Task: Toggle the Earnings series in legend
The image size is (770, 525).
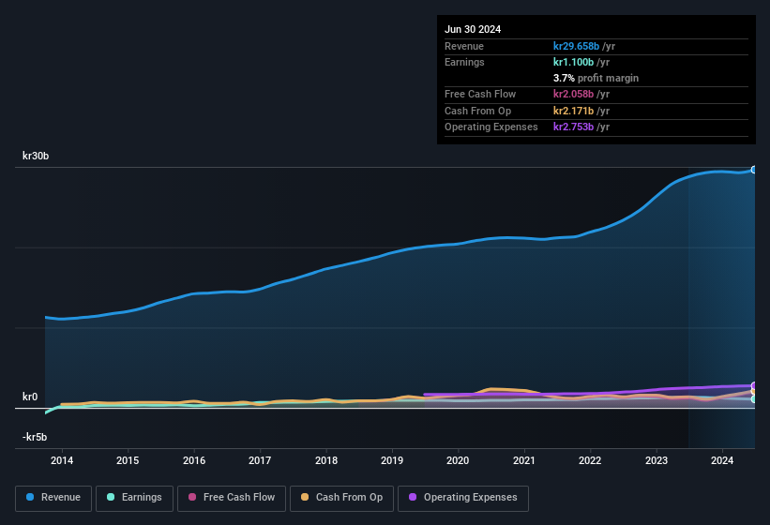Action: 135,497
